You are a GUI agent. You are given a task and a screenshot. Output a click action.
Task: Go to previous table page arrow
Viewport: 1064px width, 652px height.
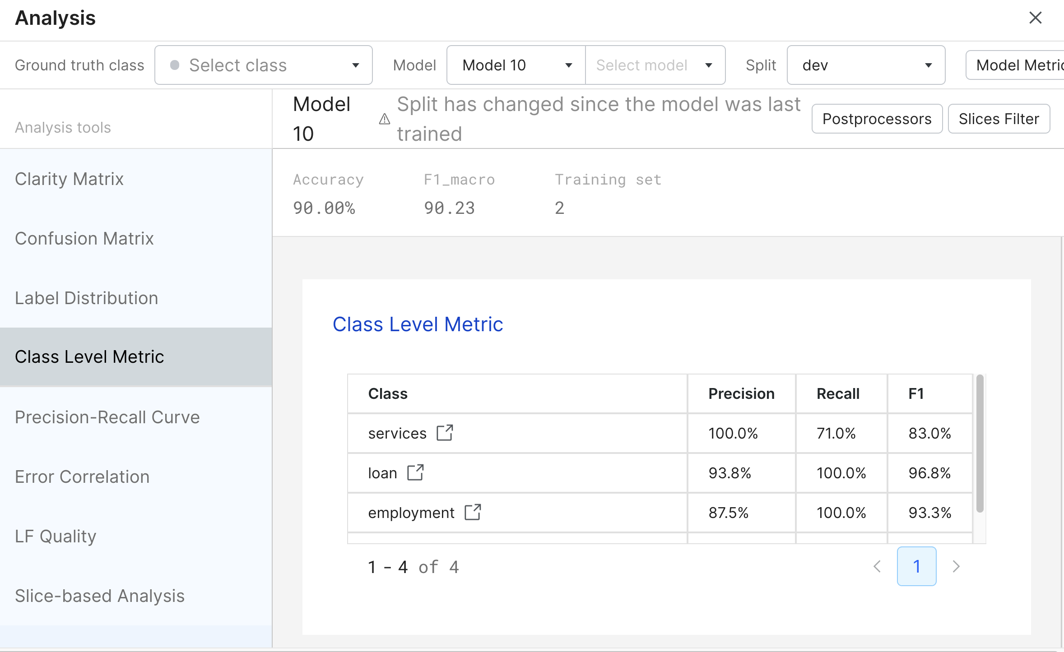pyautogui.click(x=877, y=567)
